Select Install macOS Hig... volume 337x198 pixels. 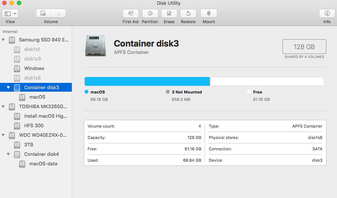pyautogui.click(x=36, y=116)
